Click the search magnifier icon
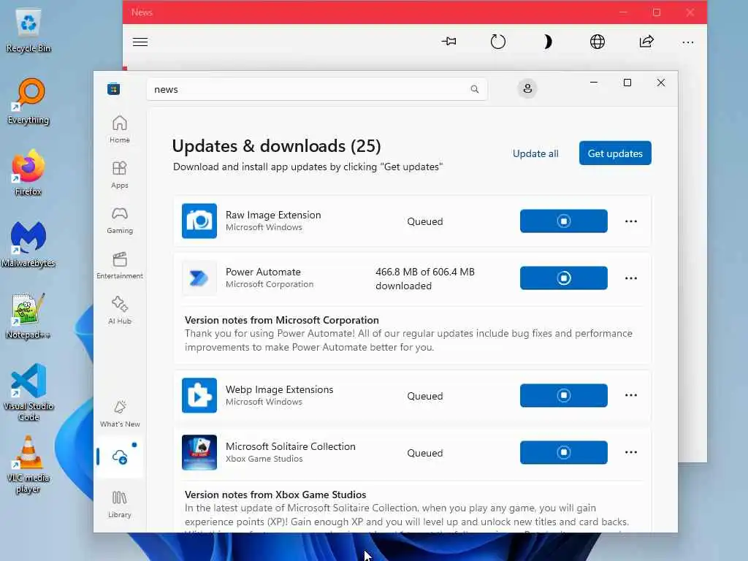Image resolution: width=748 pixels, height=561 pixels. pos(474,89)
